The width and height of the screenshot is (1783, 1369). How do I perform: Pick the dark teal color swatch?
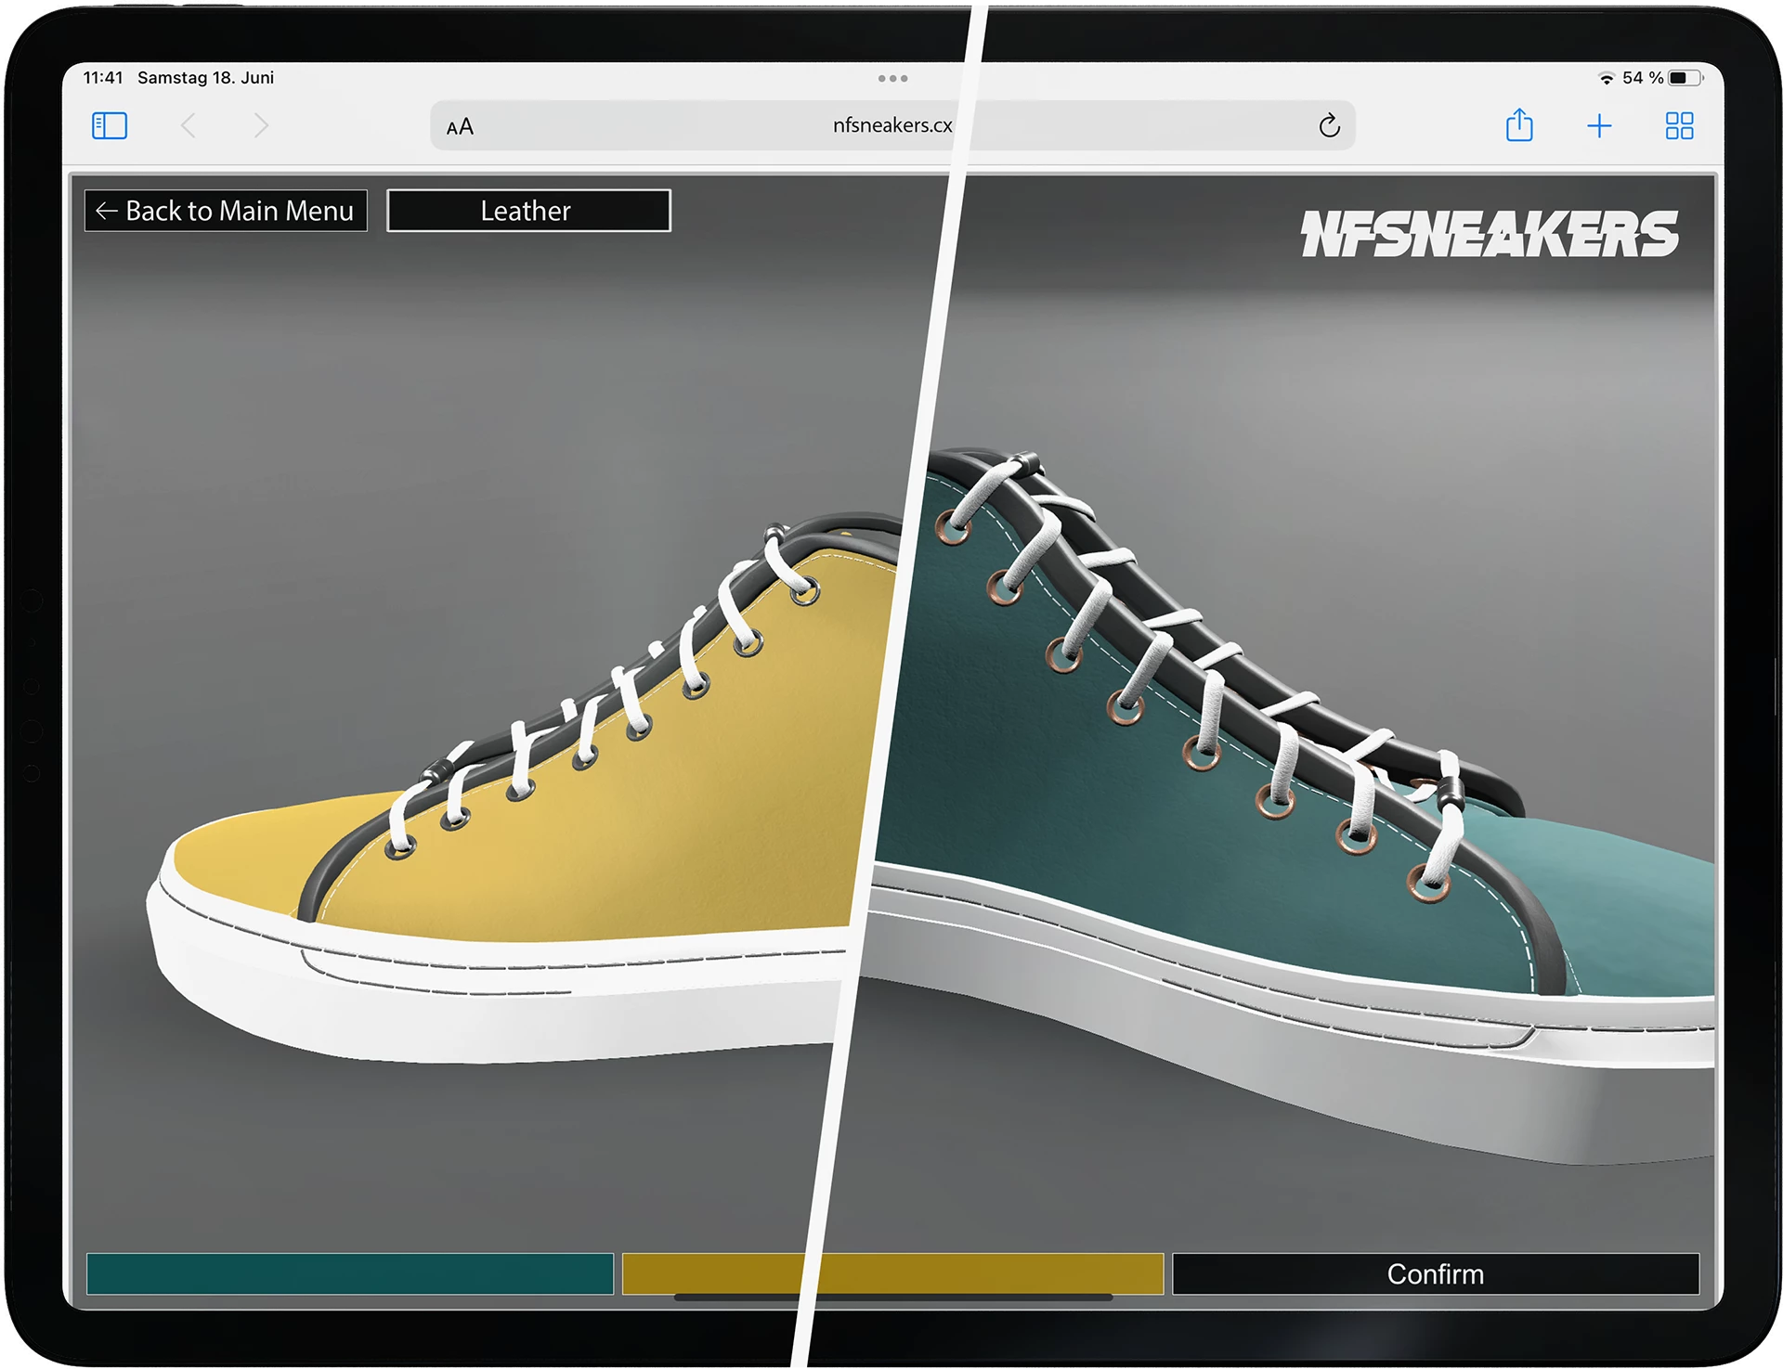tap(350, 1273)
